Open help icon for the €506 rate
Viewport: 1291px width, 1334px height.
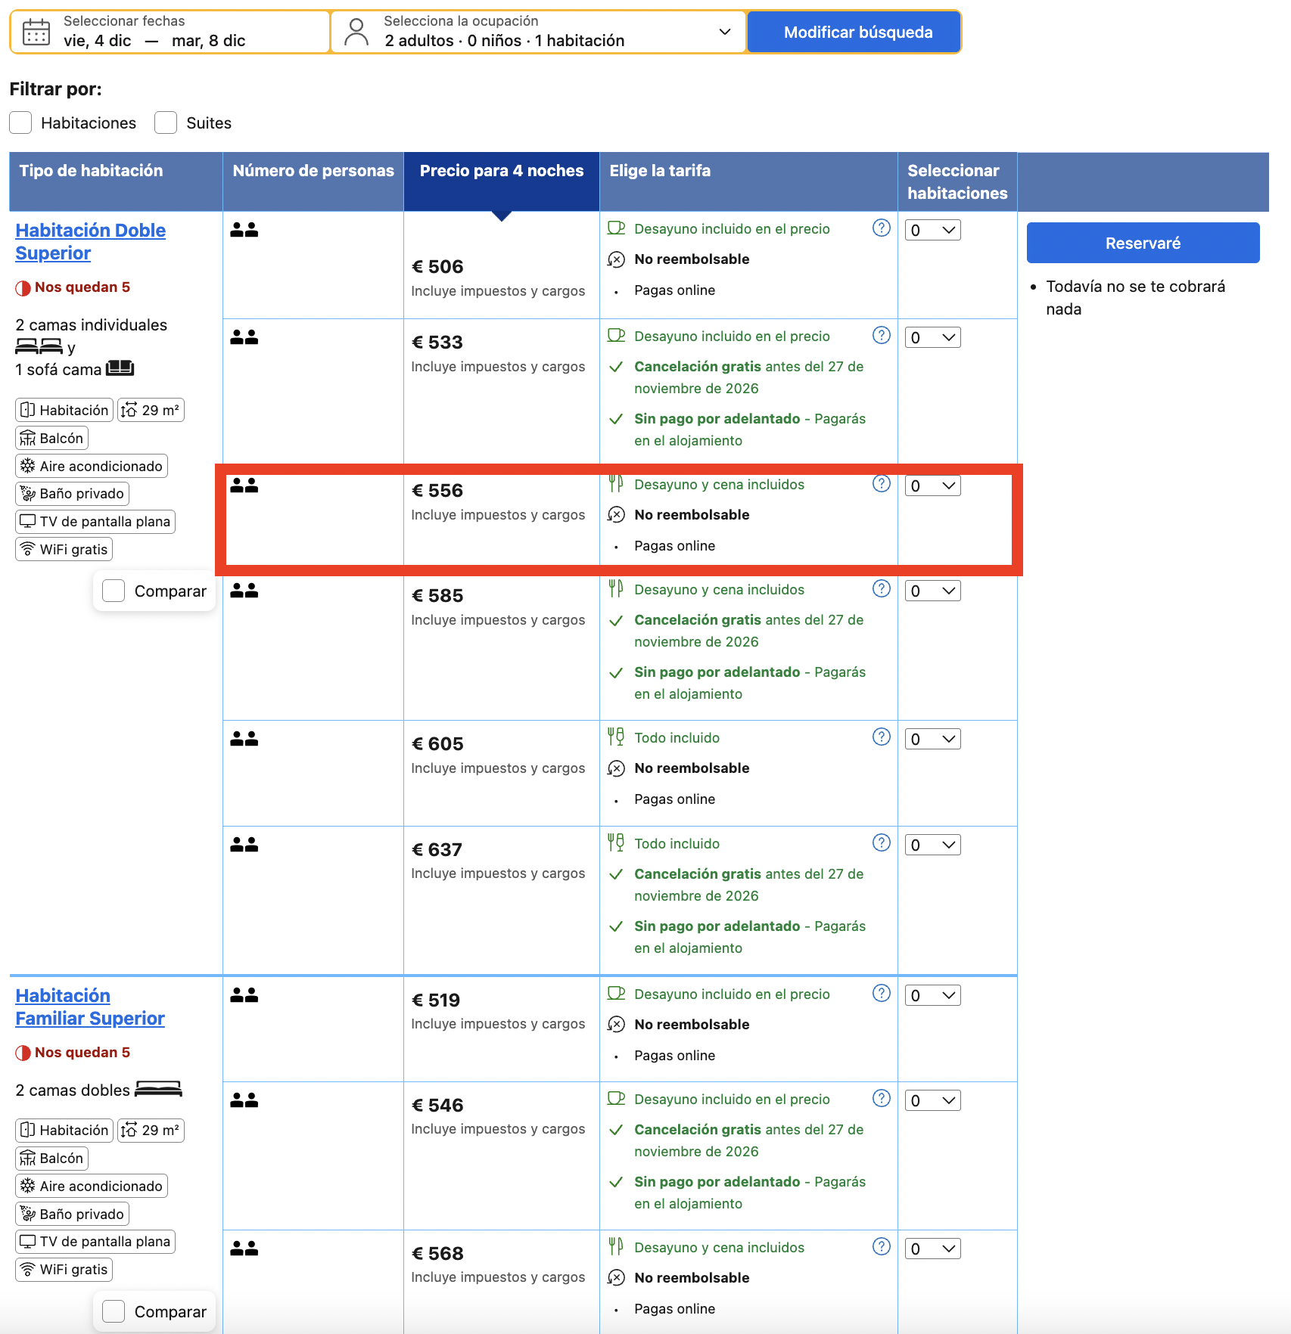(881, 228)
